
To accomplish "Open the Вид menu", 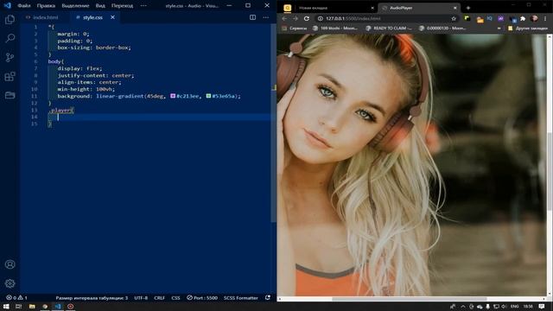I will pos(100,6).
